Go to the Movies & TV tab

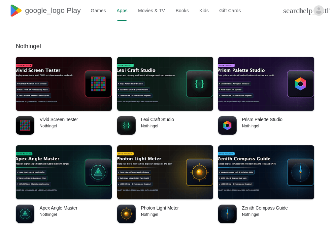pyautogui.click(x=151, y=11)
